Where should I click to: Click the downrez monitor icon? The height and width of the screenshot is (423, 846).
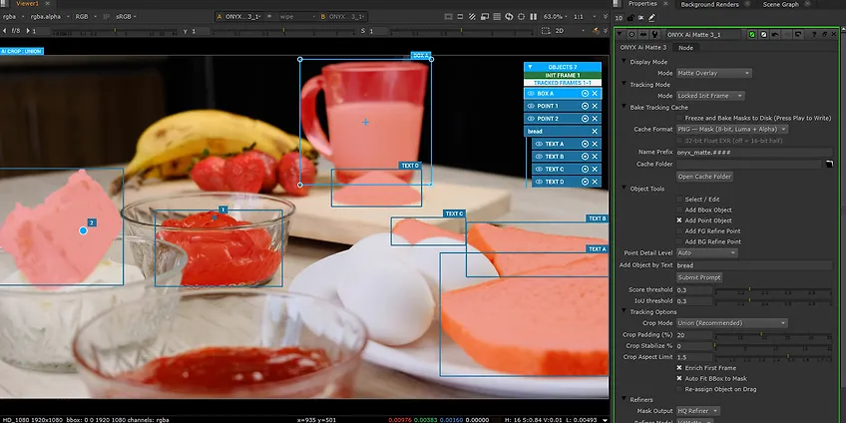pos(485,17)
